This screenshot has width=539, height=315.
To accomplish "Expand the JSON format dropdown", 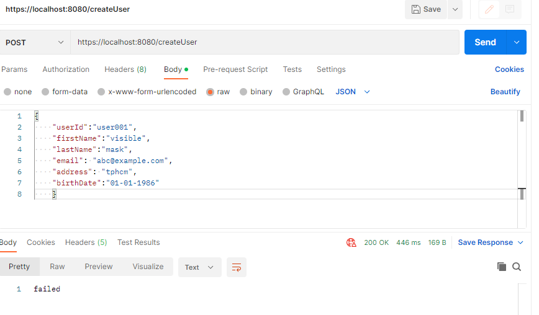I will click(x=353, y=92).
